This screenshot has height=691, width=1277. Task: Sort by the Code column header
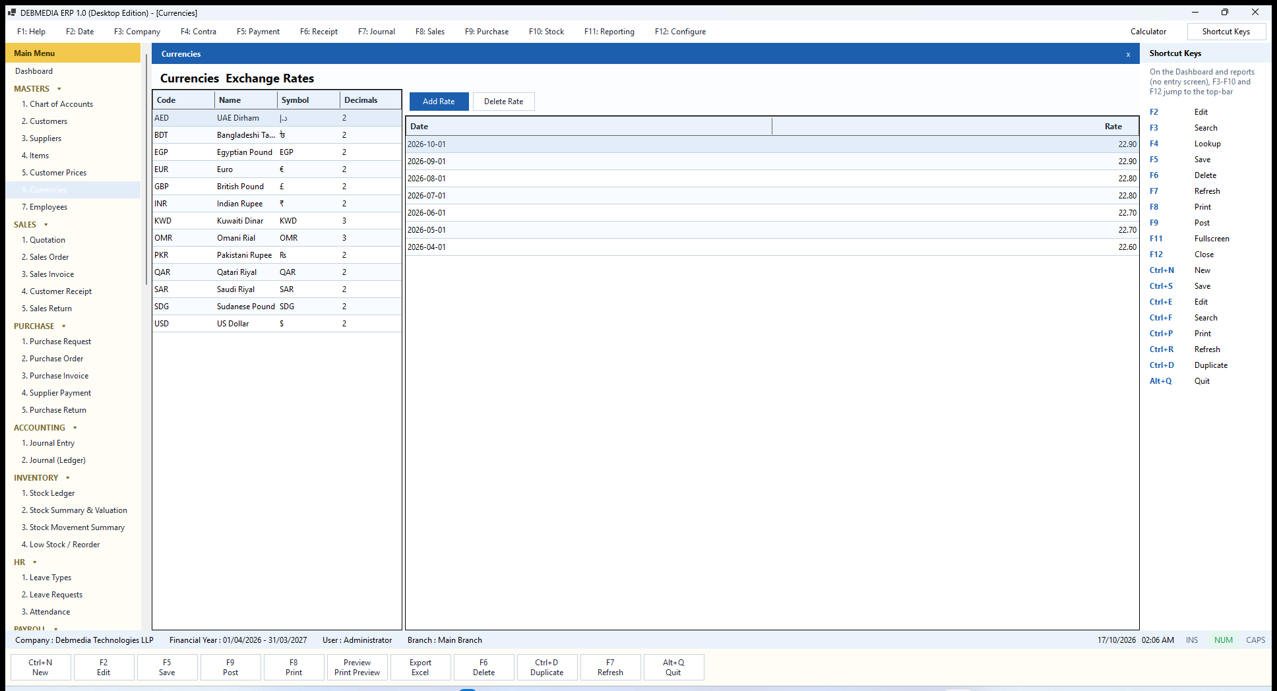point(184,100)
